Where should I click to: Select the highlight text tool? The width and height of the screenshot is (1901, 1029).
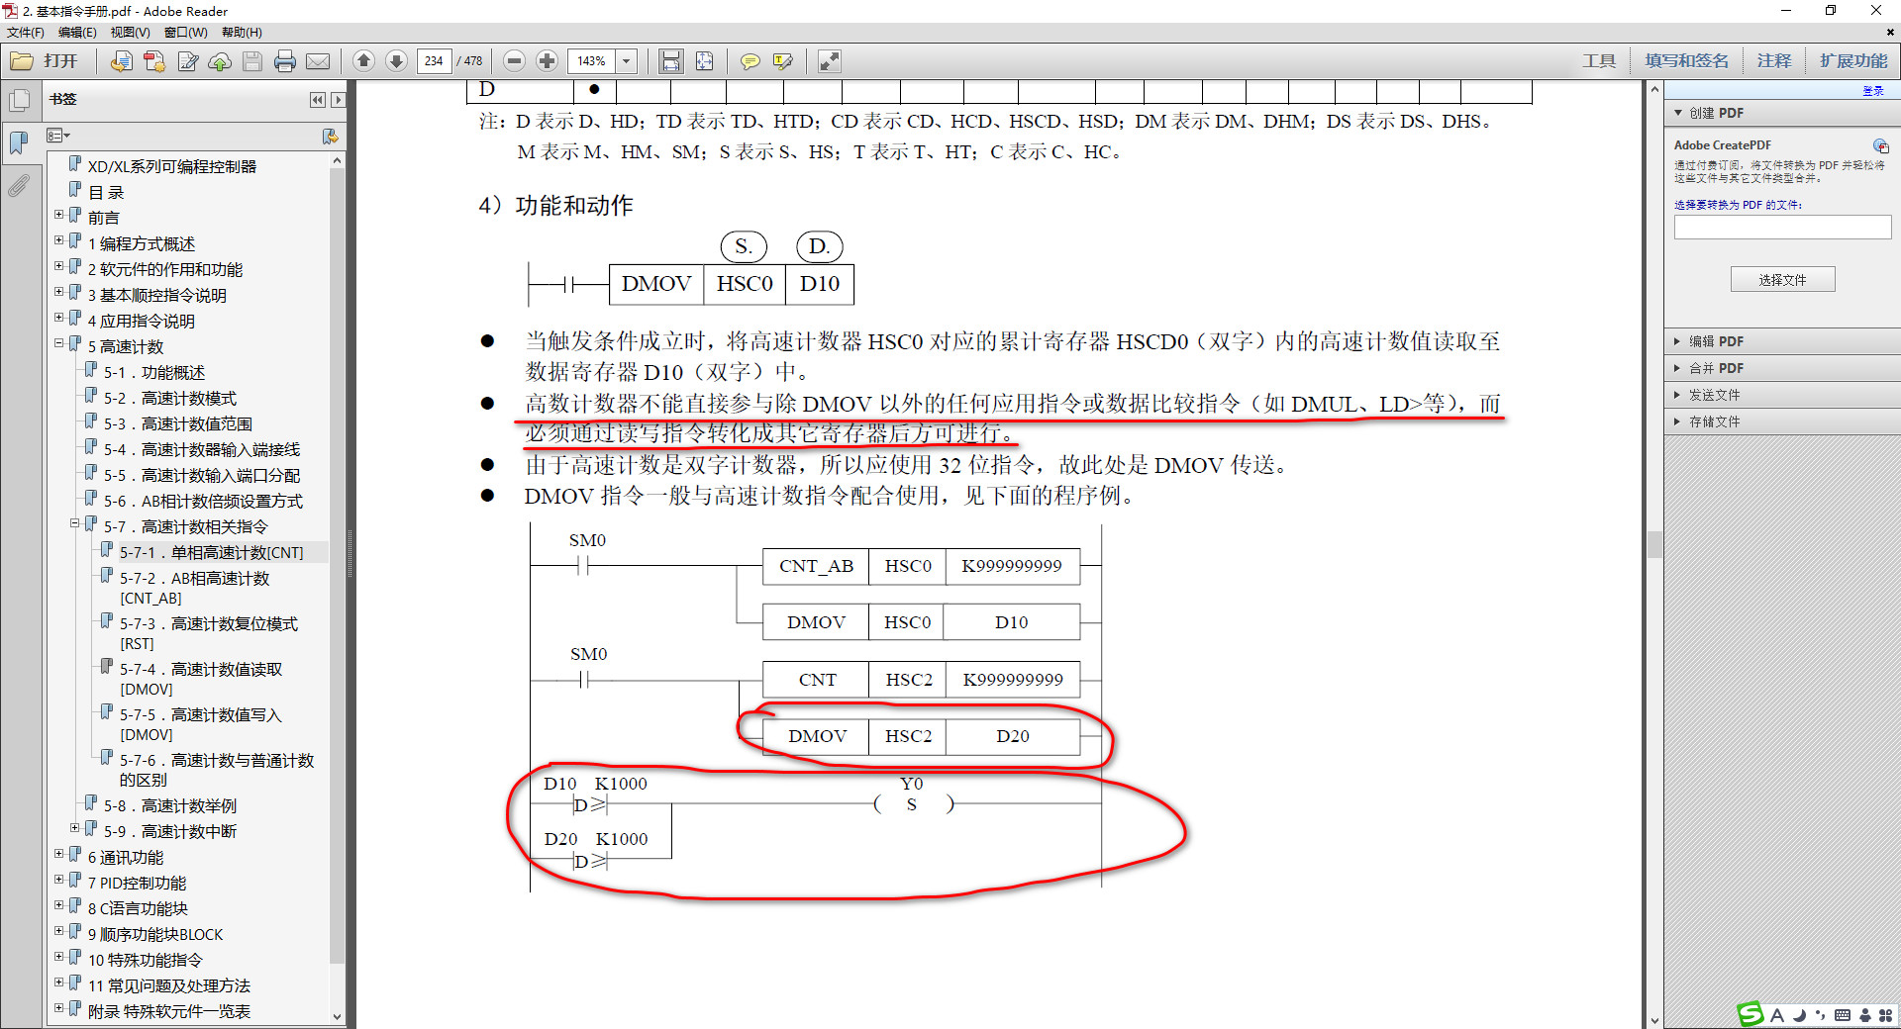coord(782,61)
